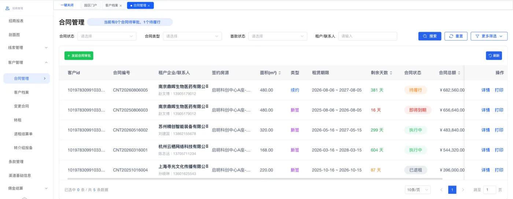Click the 当前有0个合同待审批 notice banner
Screen dimensions: 513x199
[x=130, y=22]
